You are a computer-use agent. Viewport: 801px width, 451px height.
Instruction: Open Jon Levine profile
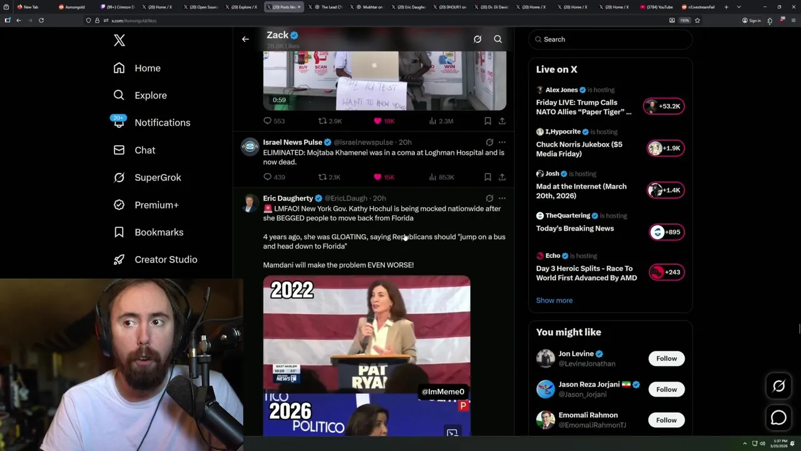pyautogui.click(x=576, y=354)
